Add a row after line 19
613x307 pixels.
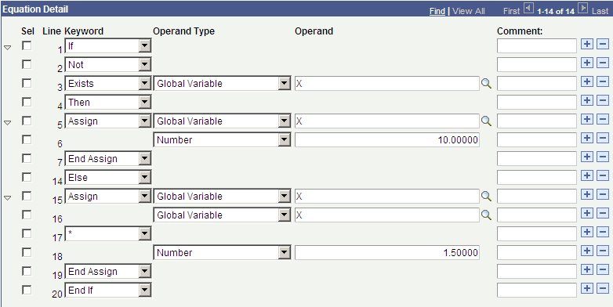586,269
